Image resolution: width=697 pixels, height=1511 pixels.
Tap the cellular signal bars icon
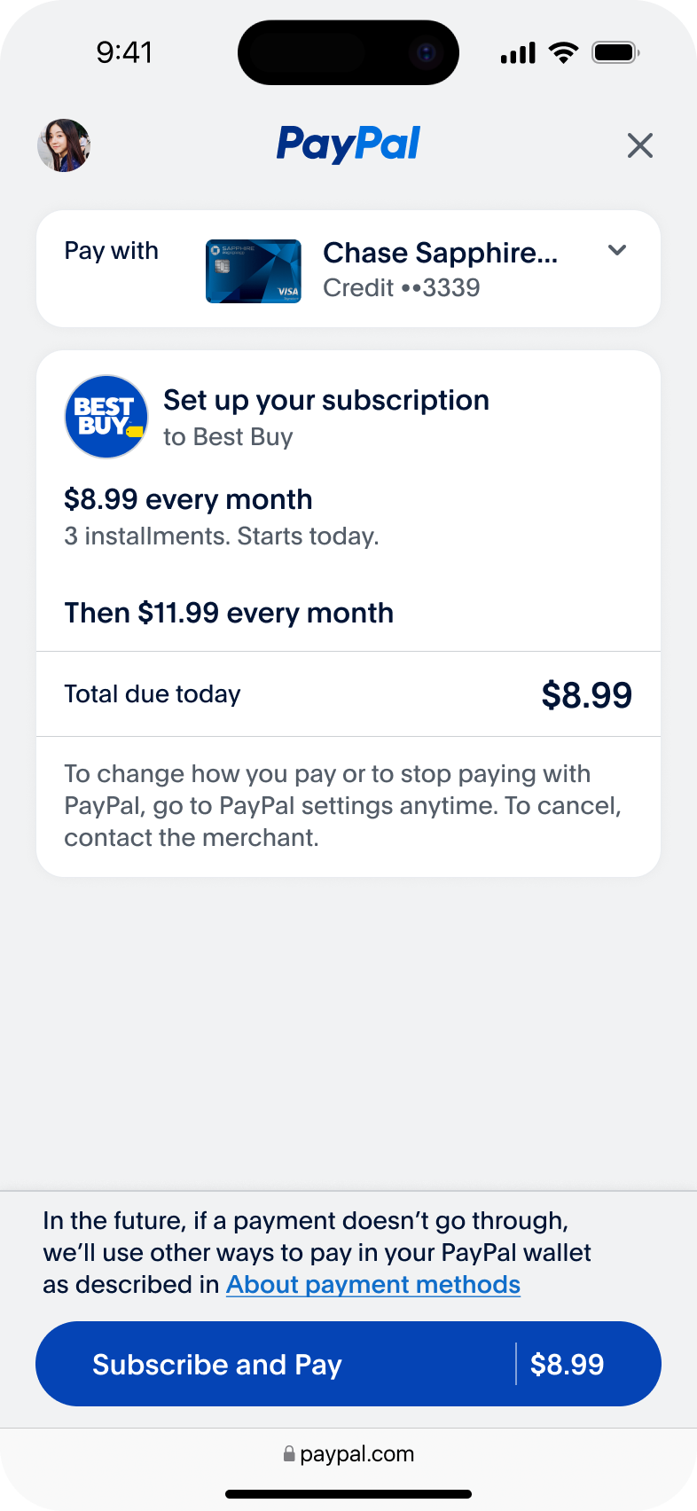click(x=518, y=53)
